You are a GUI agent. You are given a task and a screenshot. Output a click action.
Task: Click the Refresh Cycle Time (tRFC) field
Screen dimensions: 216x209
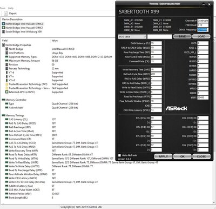tap(156, 74)
